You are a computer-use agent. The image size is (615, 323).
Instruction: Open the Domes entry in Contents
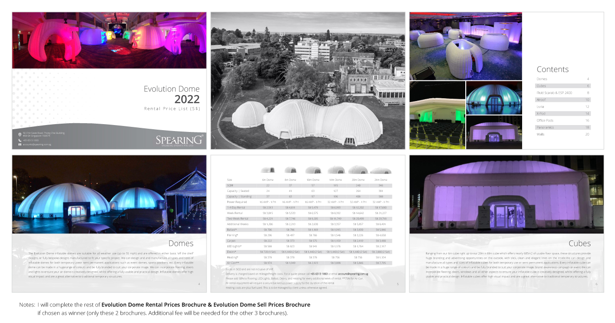pyautogui.click(x=542, y=79)
